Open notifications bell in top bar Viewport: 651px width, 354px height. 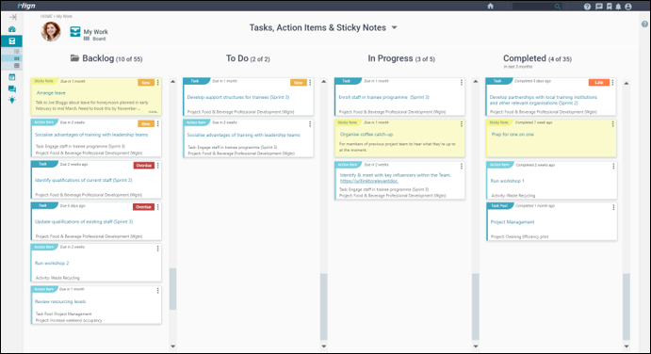[618, 7]
